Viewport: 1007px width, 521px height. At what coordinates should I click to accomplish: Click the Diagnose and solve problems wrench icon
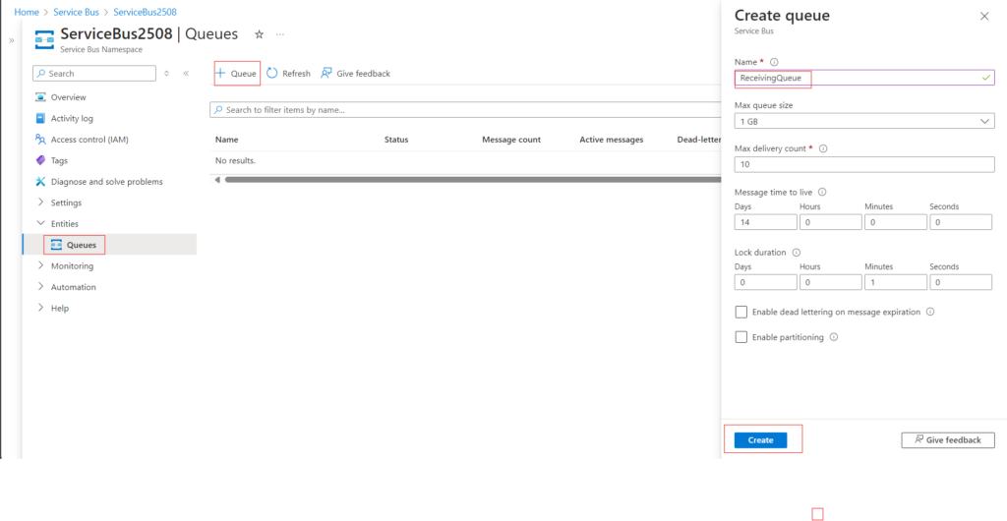pyautogui.click(x=40, y=182)
